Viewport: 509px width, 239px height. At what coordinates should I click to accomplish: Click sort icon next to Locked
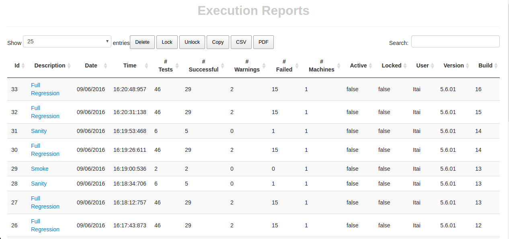pos(405,65)
